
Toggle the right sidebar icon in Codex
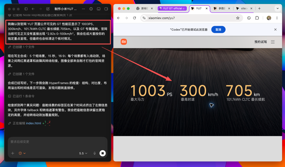[106, 9]
